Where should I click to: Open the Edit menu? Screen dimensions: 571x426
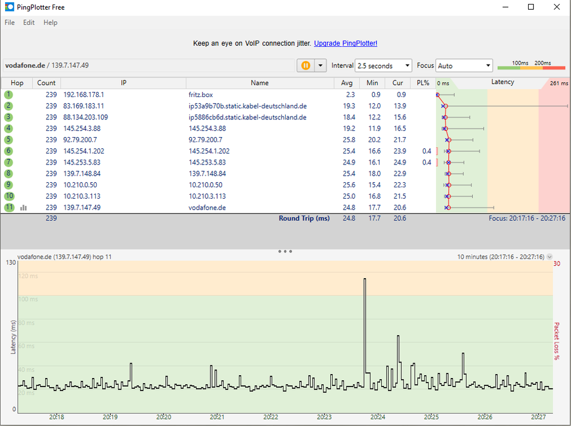click(29, 23)
